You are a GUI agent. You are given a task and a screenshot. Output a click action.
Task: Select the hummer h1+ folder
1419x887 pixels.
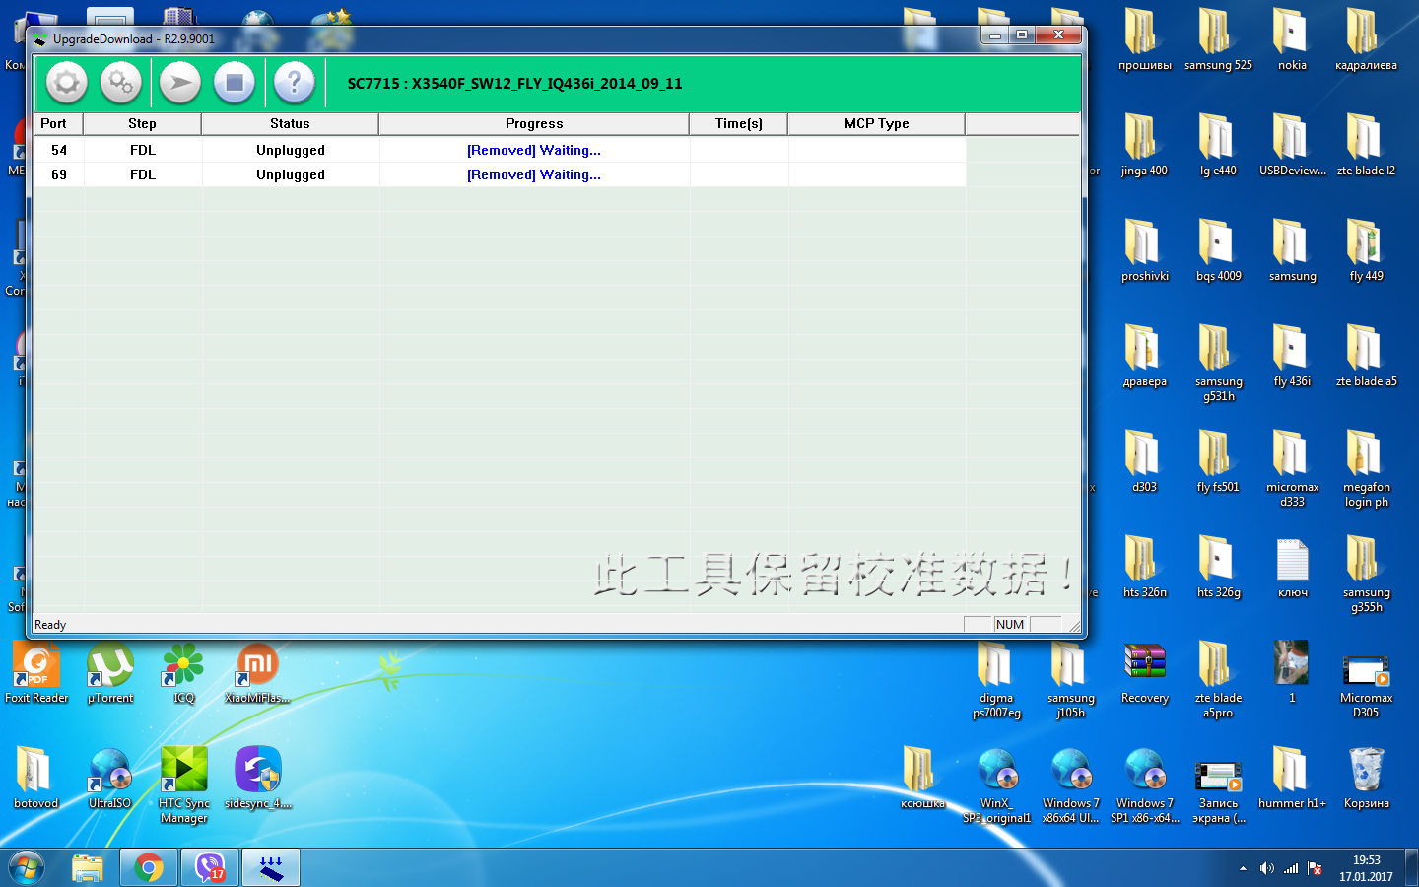tap(1292, 779)
